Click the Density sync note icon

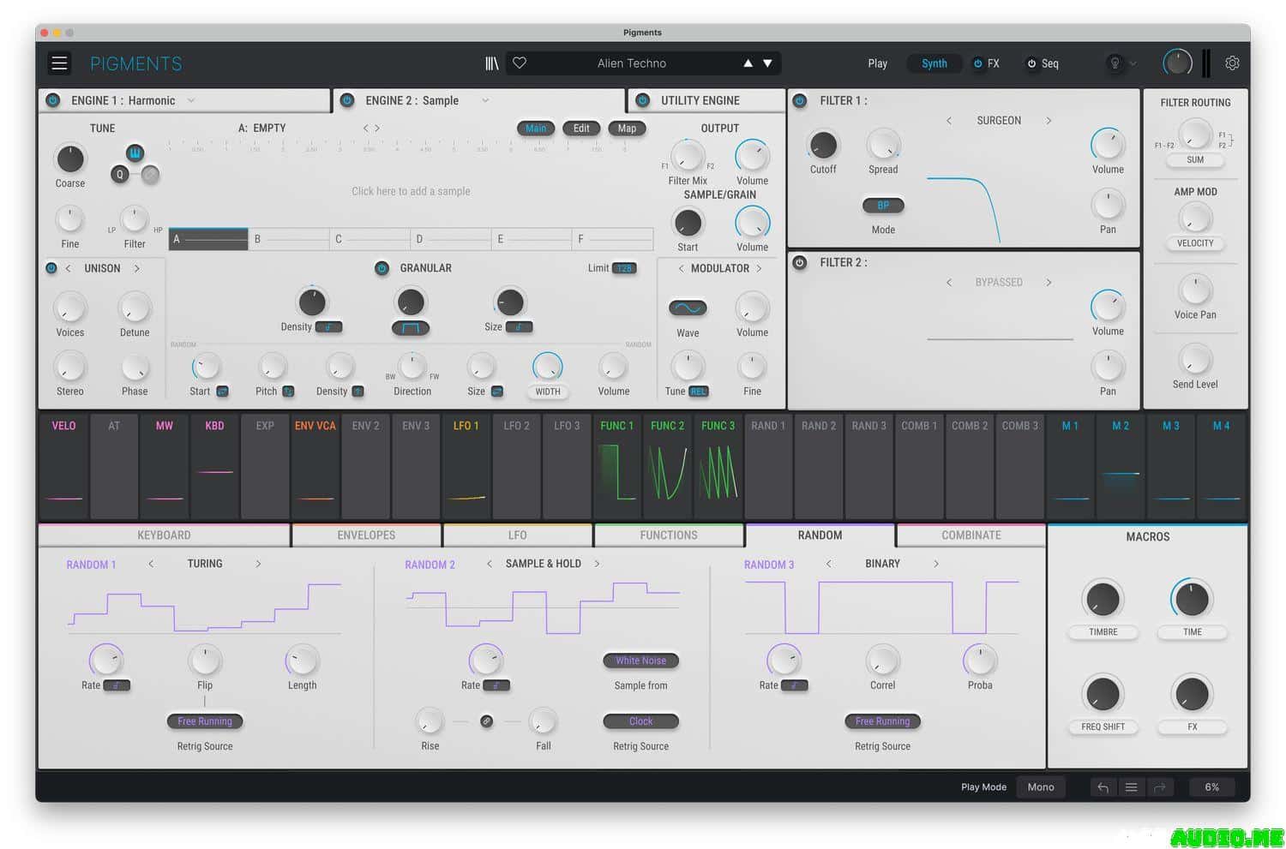(x=328, y=327)
